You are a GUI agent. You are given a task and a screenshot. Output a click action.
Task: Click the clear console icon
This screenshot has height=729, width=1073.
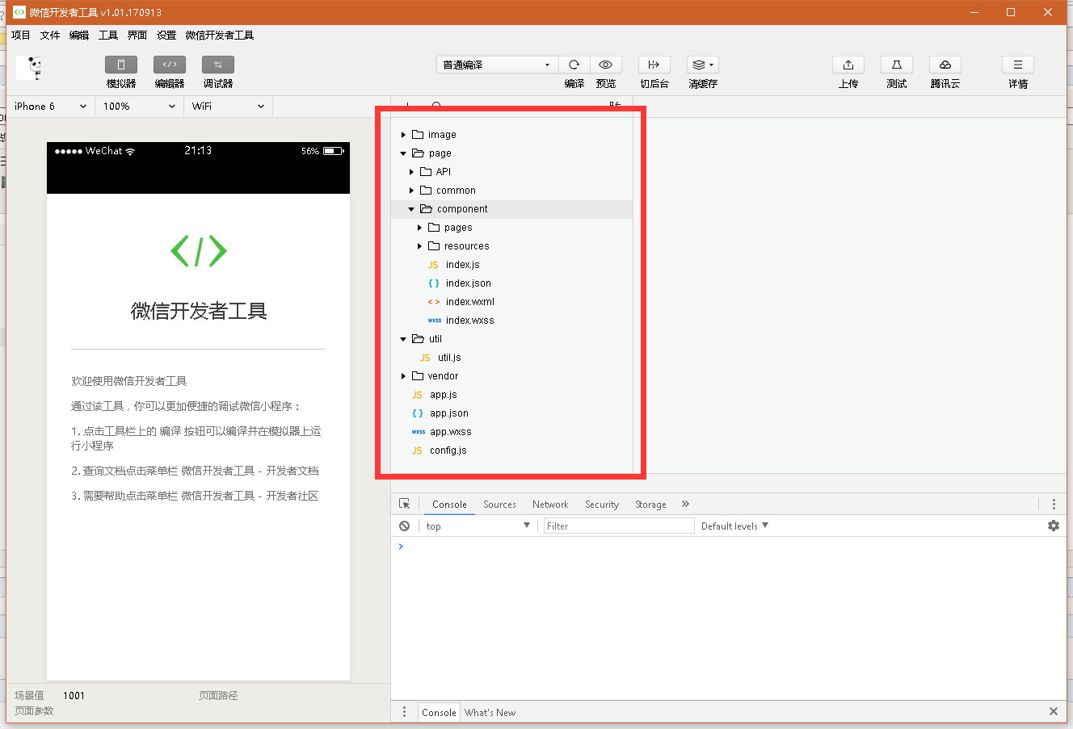pyautogui.click(x=404, y=526)
